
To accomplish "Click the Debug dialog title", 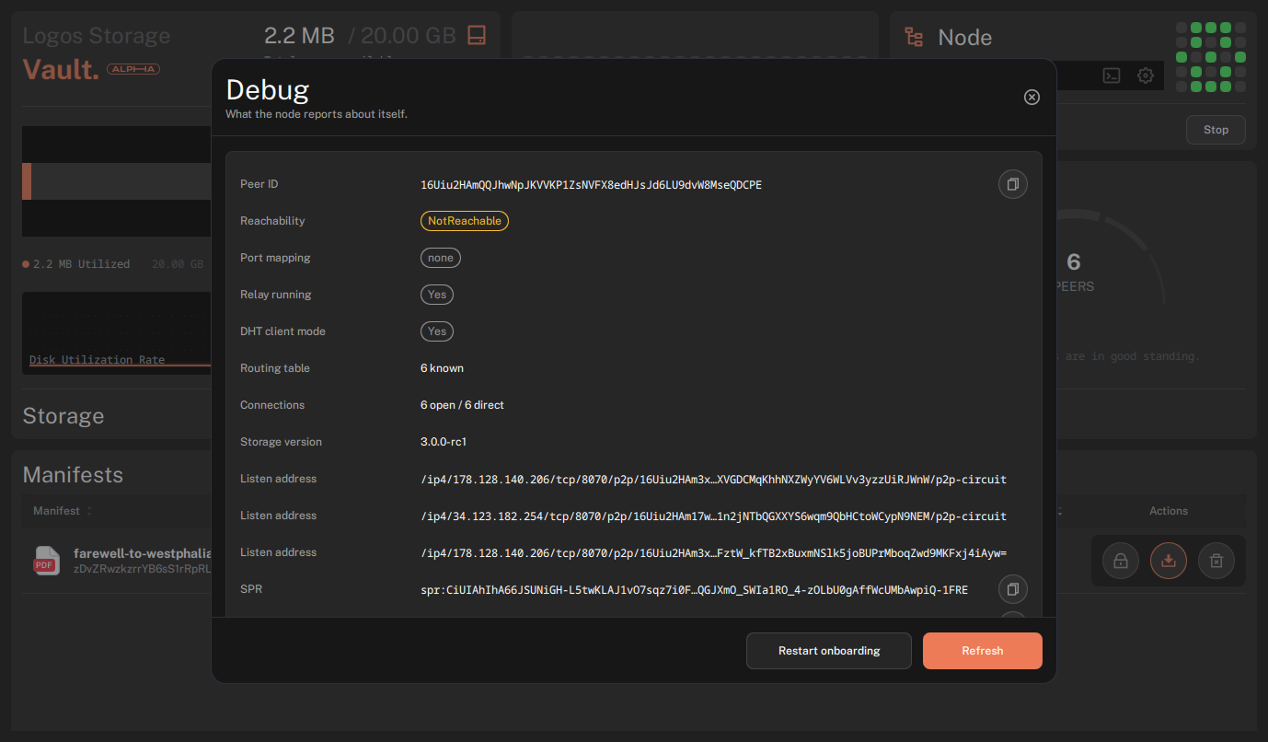I will (x=268, y=89).
